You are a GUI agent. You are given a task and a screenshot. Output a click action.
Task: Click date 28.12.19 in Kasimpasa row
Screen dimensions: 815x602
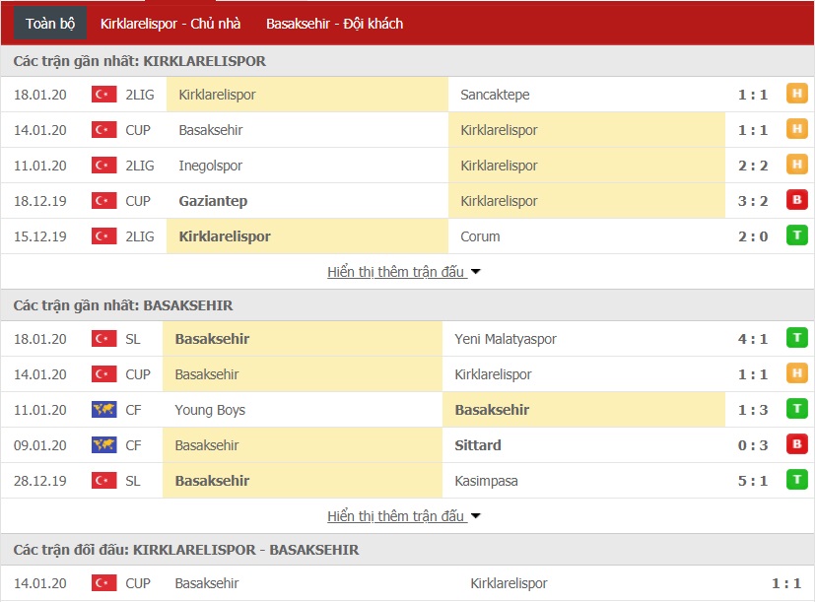pos(40,481)
